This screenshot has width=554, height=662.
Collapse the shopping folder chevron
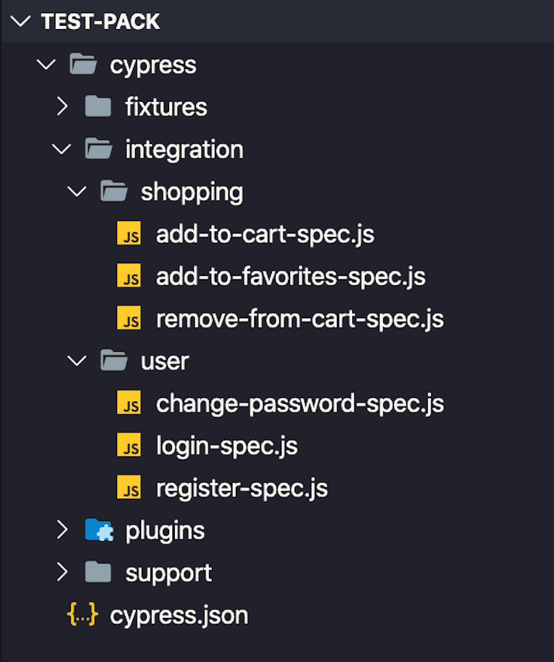tap(77, 192)
